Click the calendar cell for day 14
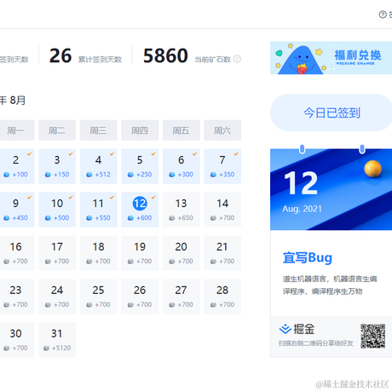 [222, 210]
